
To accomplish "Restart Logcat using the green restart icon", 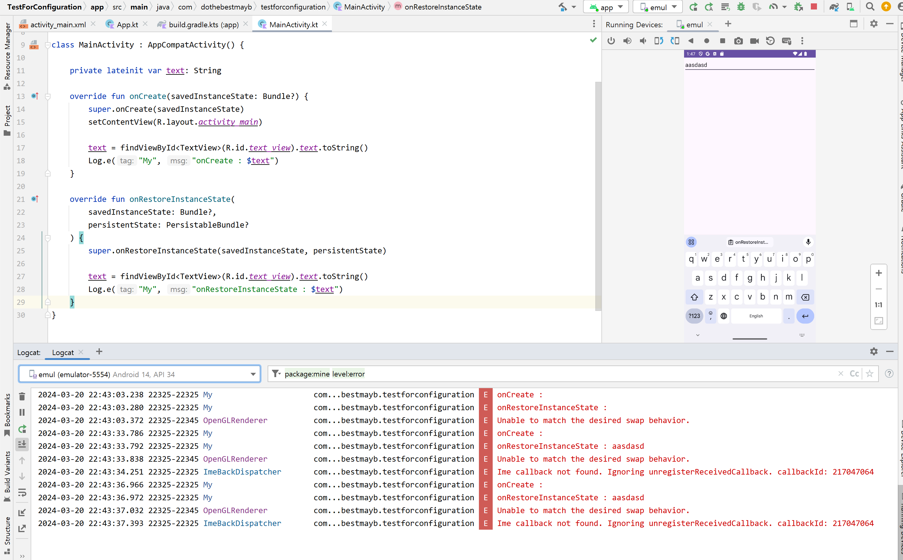I will [x=22, y=429].
